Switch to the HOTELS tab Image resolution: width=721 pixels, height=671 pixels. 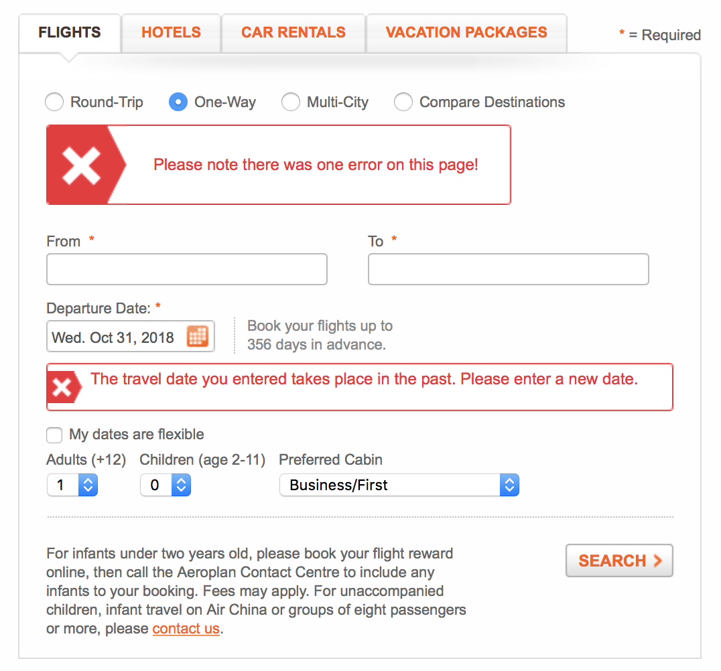171,32
